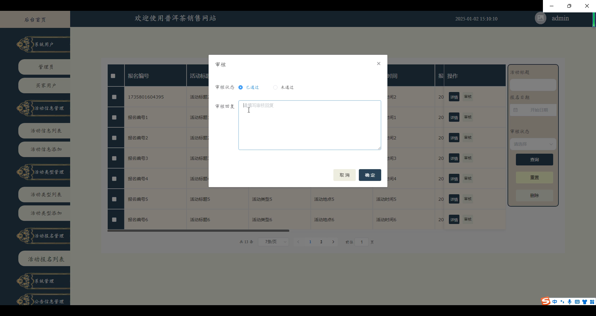Confirm with the 确定 button

pos(370,175)
